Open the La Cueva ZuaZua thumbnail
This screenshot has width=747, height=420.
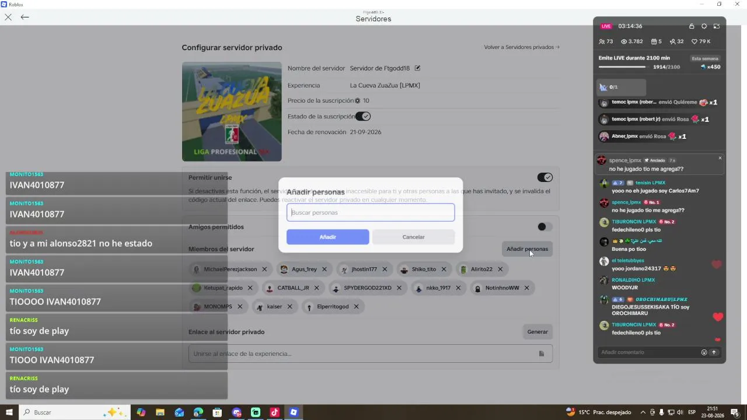(232, 111)
